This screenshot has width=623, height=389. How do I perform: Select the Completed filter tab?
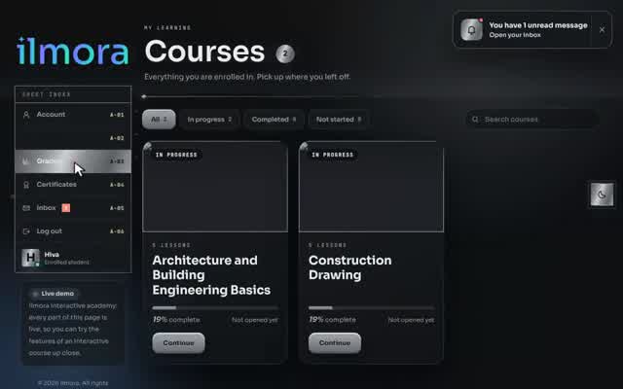(274, 119)
